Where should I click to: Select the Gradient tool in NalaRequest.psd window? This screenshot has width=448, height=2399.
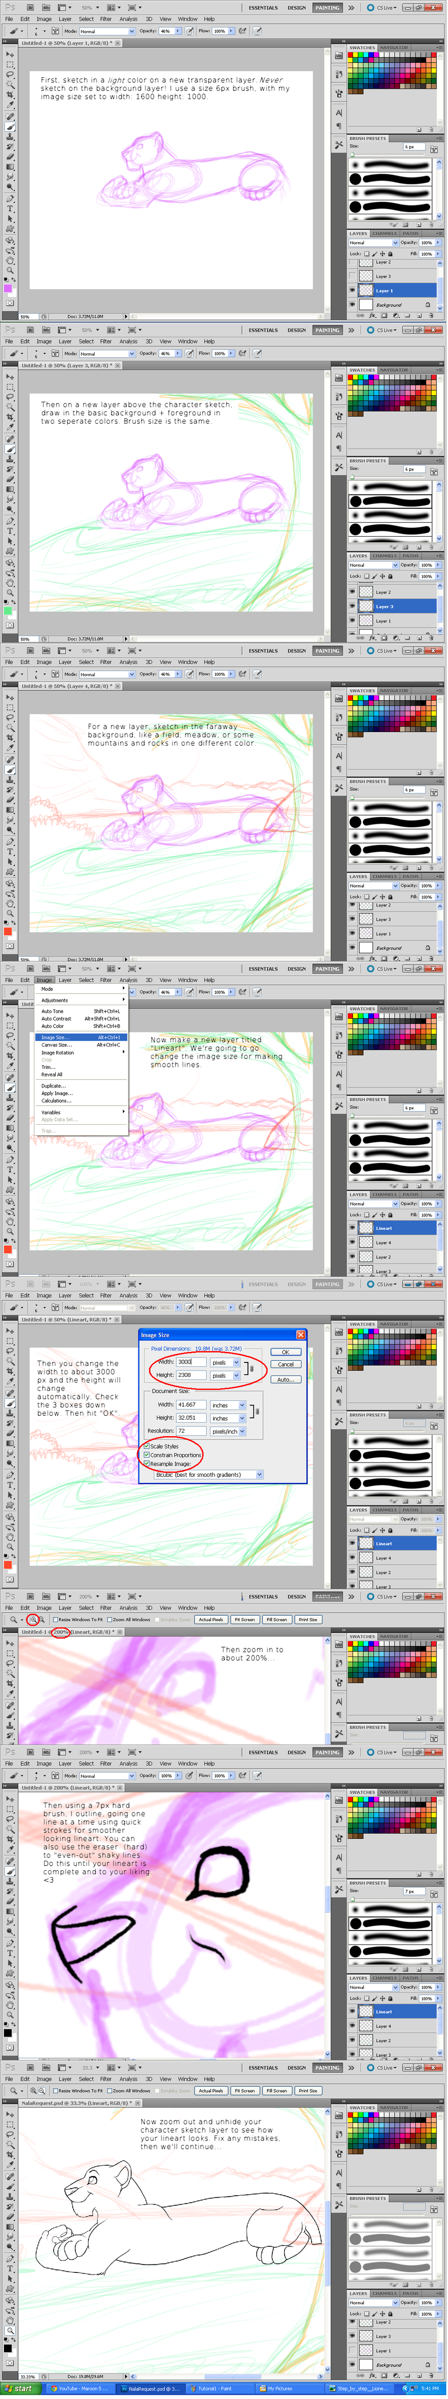(x=10, y=2227)
